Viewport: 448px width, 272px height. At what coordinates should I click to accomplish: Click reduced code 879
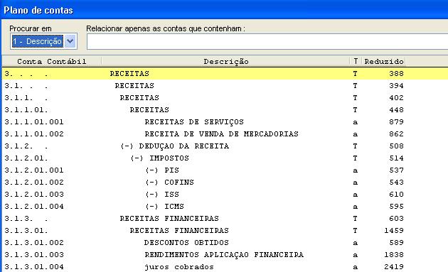(396, 122)
